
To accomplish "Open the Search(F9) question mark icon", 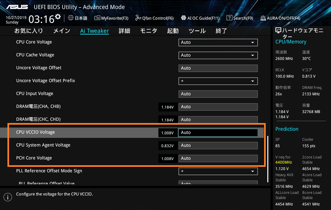I will coord(229,18).
